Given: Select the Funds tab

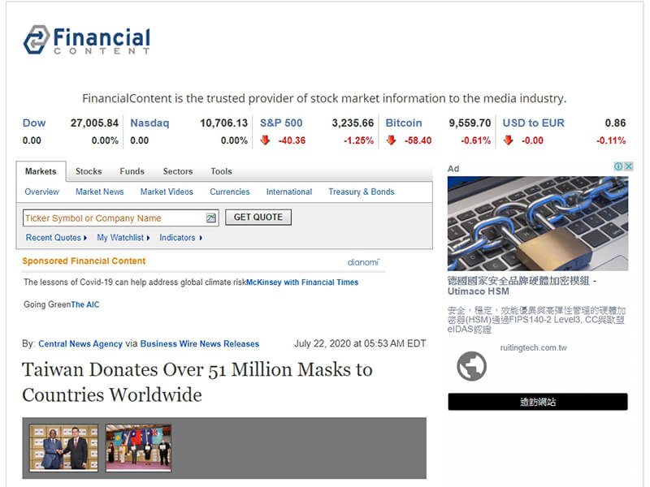Looking at the screenshot, I should [x=132, y=171].
